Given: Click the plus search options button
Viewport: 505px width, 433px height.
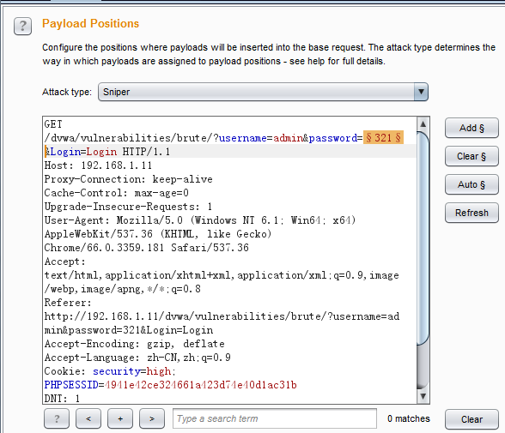Looking at the screenshot, I should [120, 418].
